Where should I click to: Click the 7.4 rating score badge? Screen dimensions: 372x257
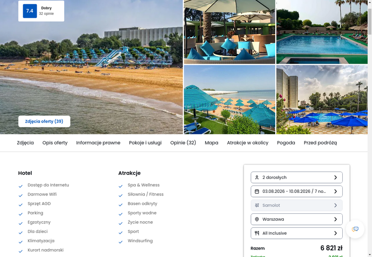pyautogui.click(x=30, y=11)
